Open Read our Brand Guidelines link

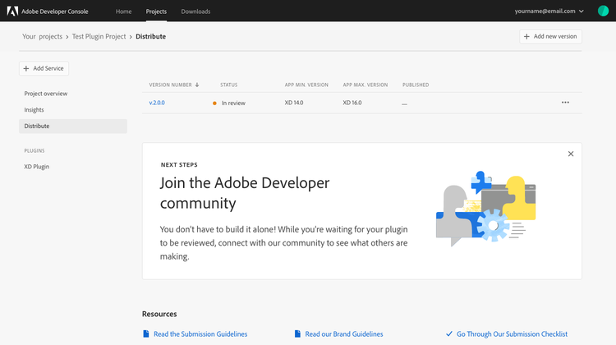click(344, 334)
